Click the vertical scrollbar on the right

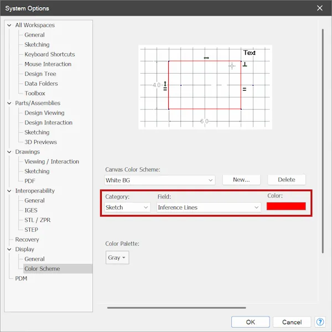323,141
